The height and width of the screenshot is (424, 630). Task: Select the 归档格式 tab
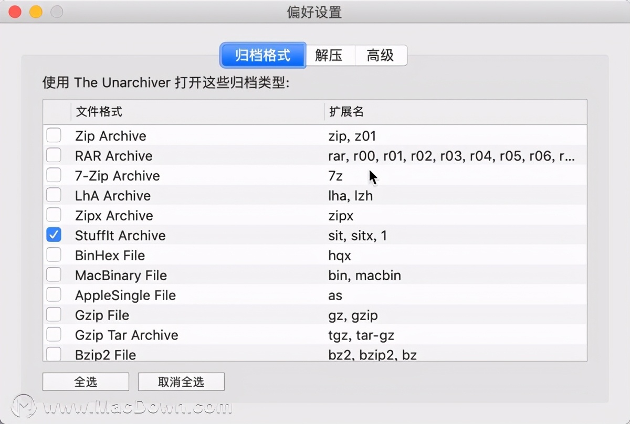click(262, 55)
